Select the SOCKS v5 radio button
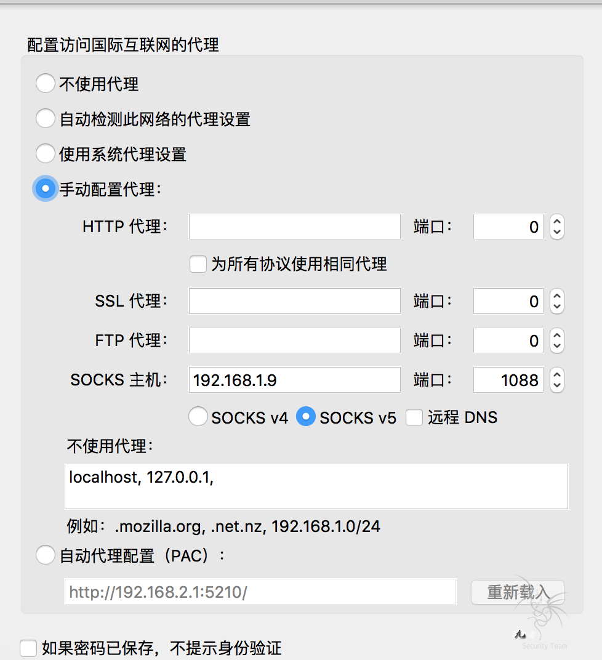Image resolution: width=602 pixels, height=660 pixels. tap(306, 417)
